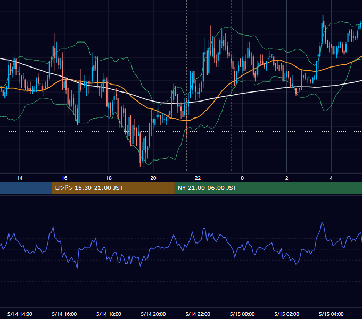Click the "2" hour label on price chart axis
The height and width of the screenshot is (319, 362).
pos(287,178)
